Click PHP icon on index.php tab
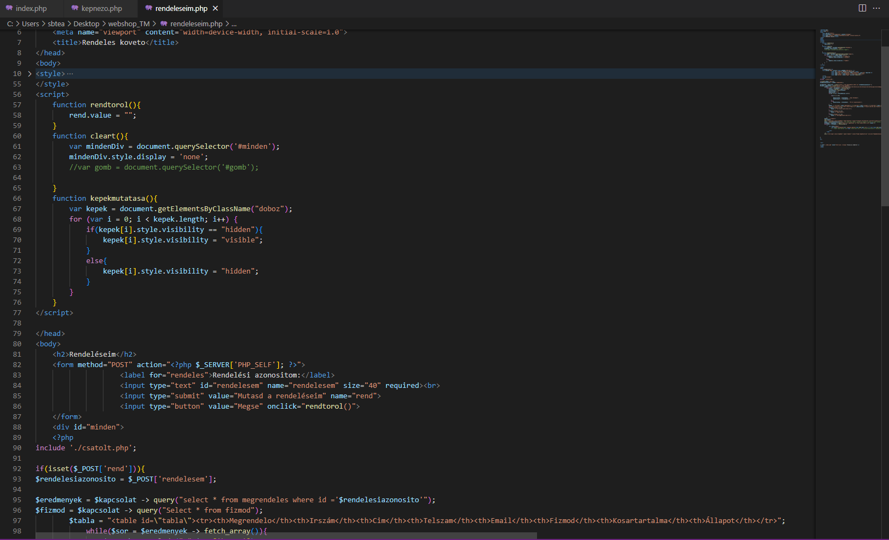The height and width of the screenshot is (540, 889). [x=9, y=8]
